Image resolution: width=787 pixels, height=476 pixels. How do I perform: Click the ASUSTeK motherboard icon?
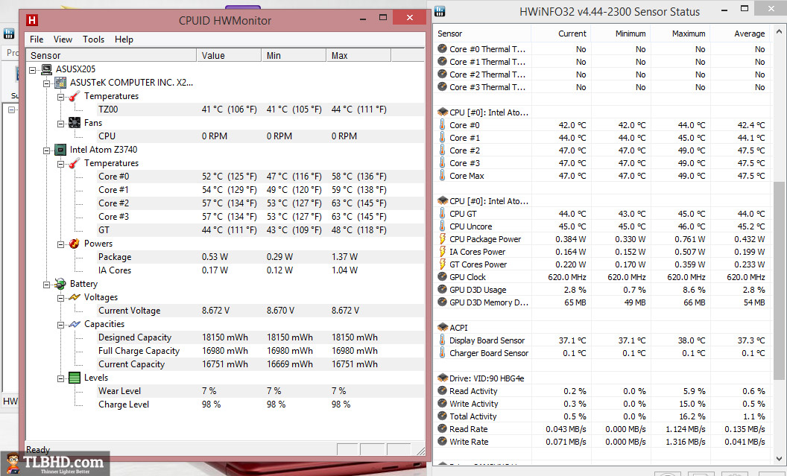pos(60,83)
